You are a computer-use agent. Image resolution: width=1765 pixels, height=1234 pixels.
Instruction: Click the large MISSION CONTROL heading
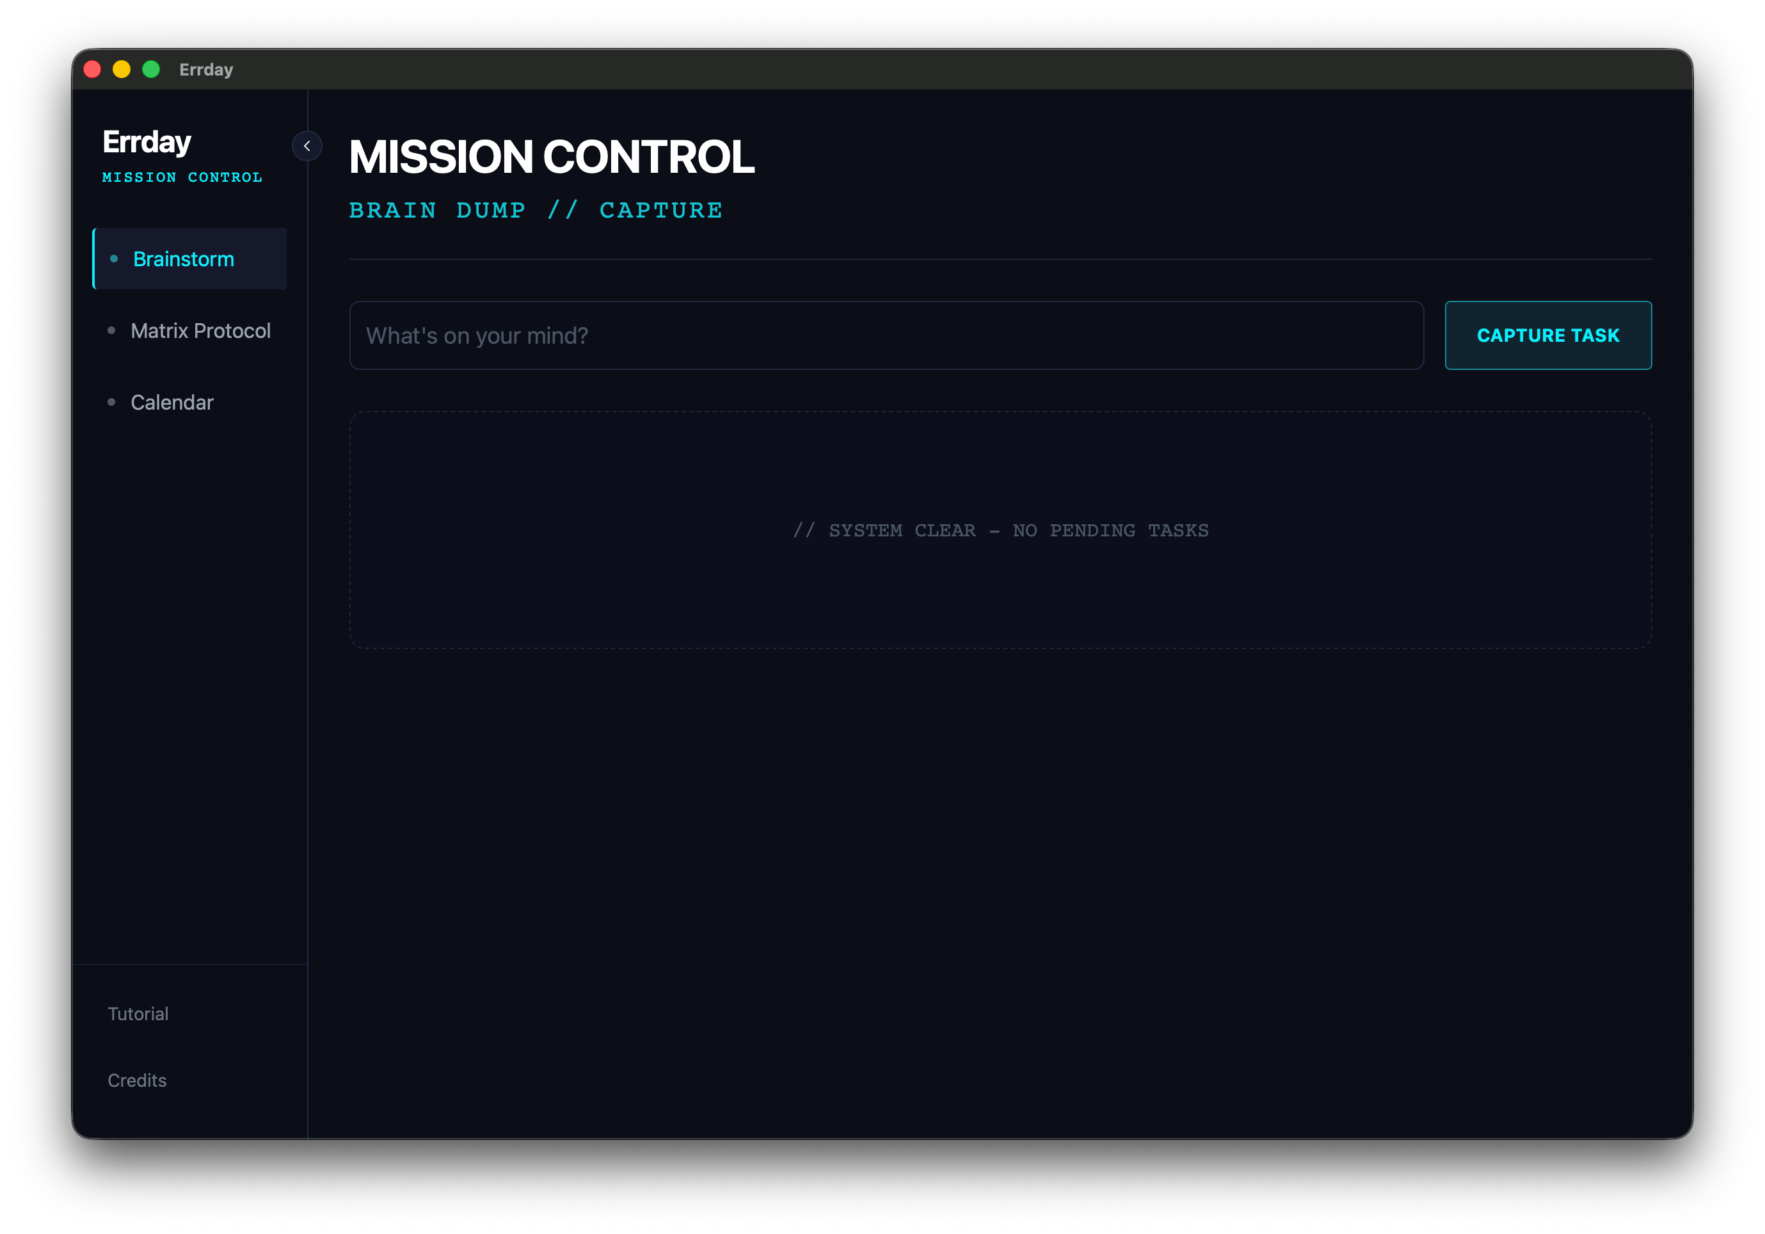click(x=551, y=157)
